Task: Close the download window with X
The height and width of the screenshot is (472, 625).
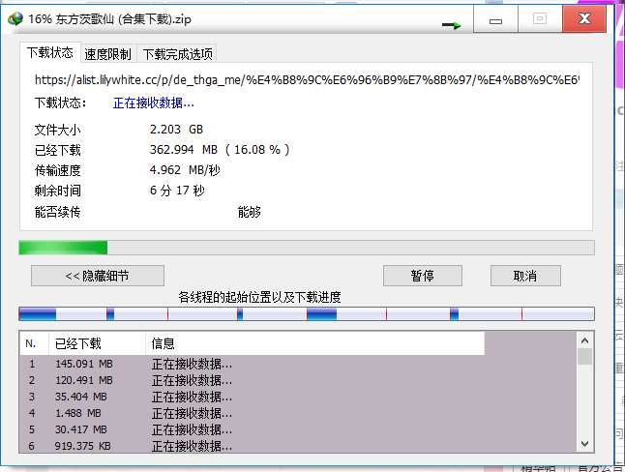Action: (584, 18)
